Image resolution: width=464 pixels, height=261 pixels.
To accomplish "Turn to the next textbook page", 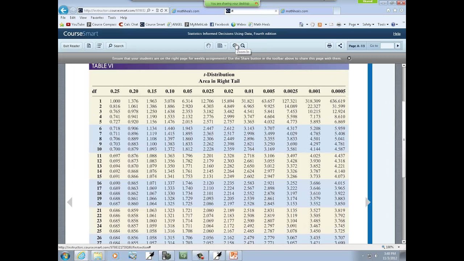I will pyautogui.click(x=368, y=202).
